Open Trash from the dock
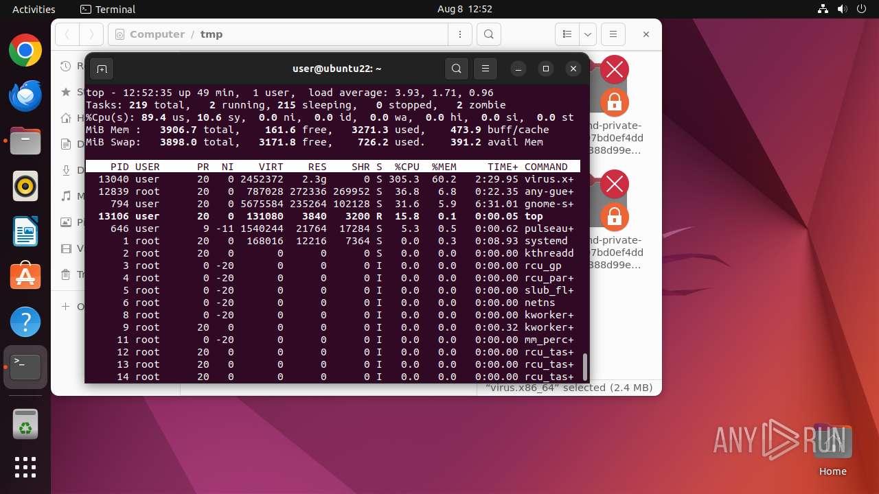 coord(25,423)
